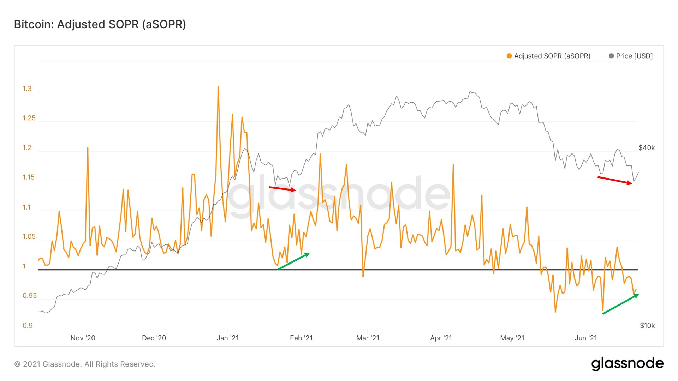The height and width of the screenshot is (381, 678).
Task: Click the copyright Glassnode text
Action: tap(85, 364)
